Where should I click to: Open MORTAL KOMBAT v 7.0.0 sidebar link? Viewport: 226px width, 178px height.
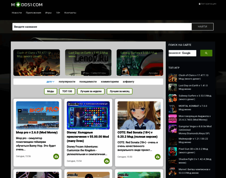pyautogui.click(x=193, y=108)
